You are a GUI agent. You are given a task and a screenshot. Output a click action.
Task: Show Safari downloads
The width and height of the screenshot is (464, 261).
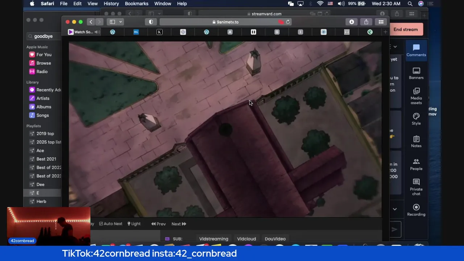click(x=352, y=22)
